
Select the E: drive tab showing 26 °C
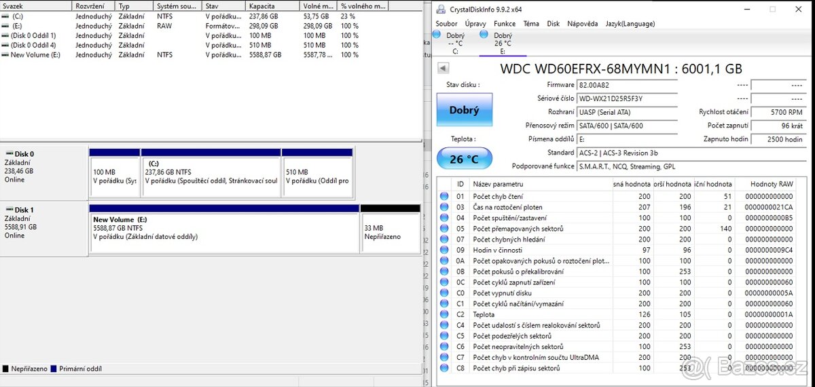pyautogui.click(x=503, y=42)
